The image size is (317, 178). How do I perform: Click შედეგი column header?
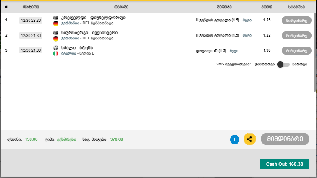224,7
